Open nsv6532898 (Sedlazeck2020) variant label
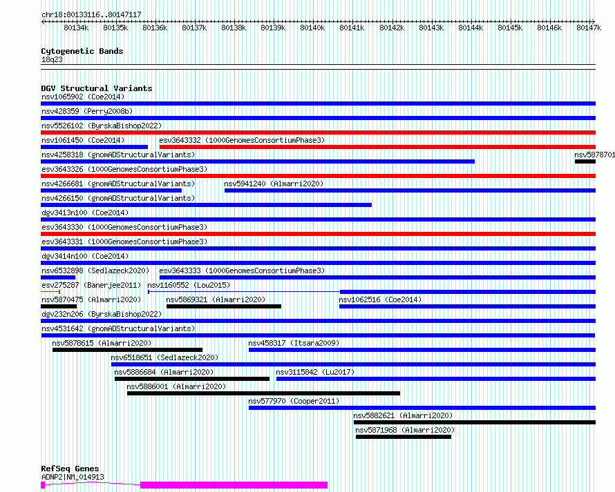Screen dimensions: 615x492 [95, 270]
